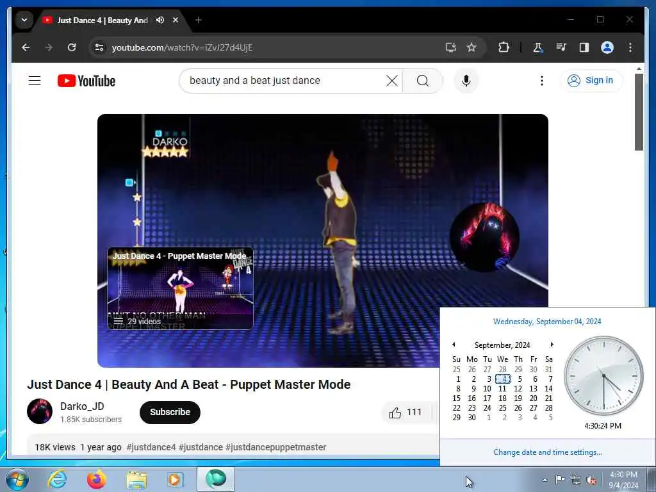
Task: Click the muted volume tray icon
Action: click(x=591, y=480)
